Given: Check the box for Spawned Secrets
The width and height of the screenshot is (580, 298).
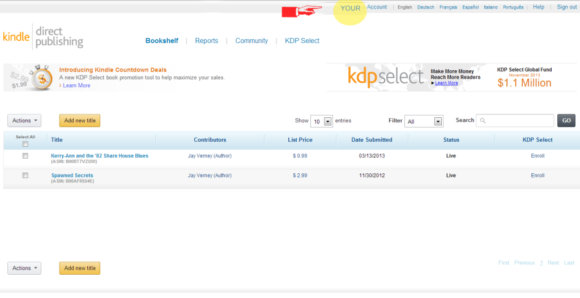Looking at the screenshot, I should click(x=25, y=176).
